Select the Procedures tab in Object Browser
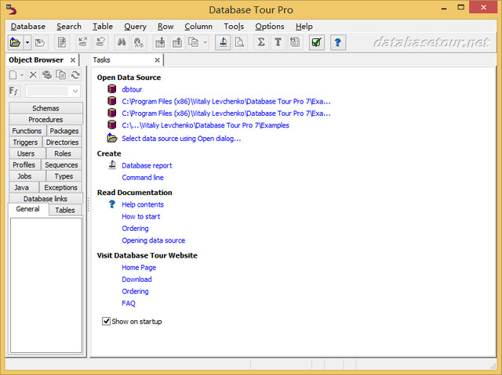Viewport: 502px width, 375px height. pos(45,120)
